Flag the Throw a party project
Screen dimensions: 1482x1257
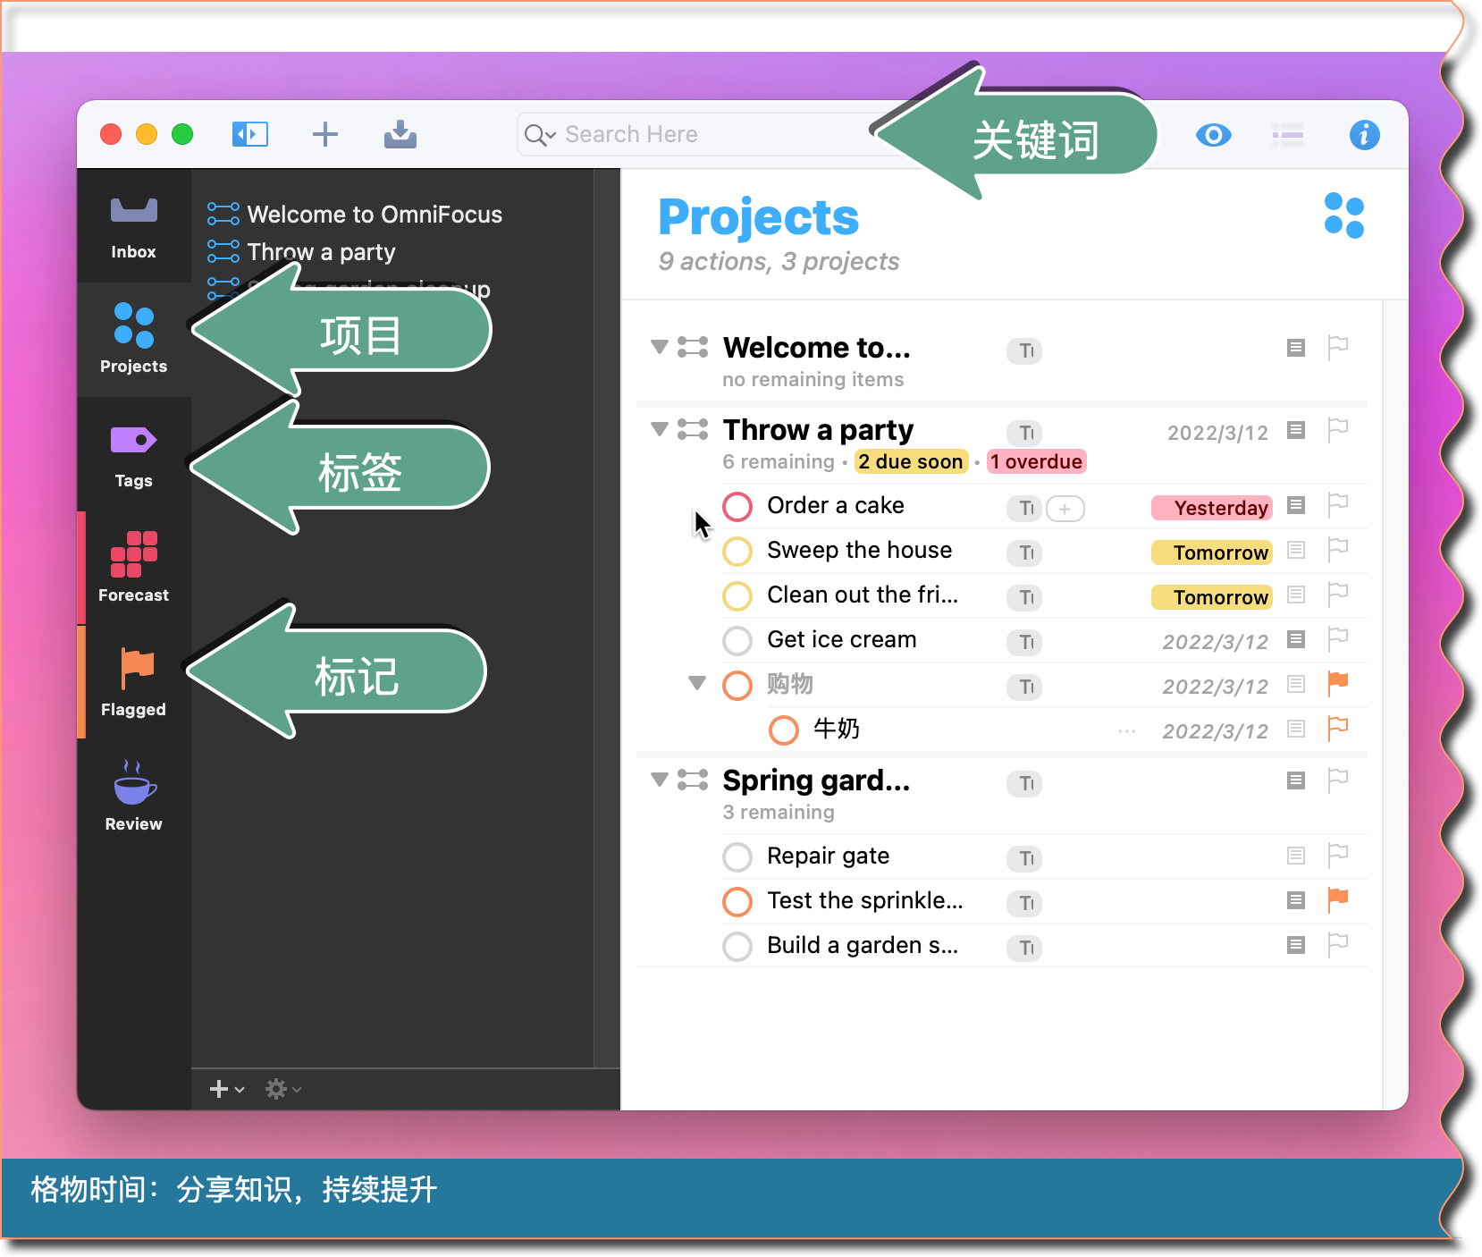(x=1338, y=430)
